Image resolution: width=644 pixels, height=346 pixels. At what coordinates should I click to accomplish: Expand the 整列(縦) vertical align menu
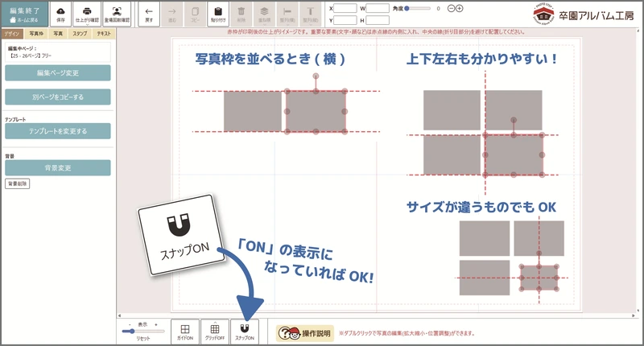click(x=312, y=13)
